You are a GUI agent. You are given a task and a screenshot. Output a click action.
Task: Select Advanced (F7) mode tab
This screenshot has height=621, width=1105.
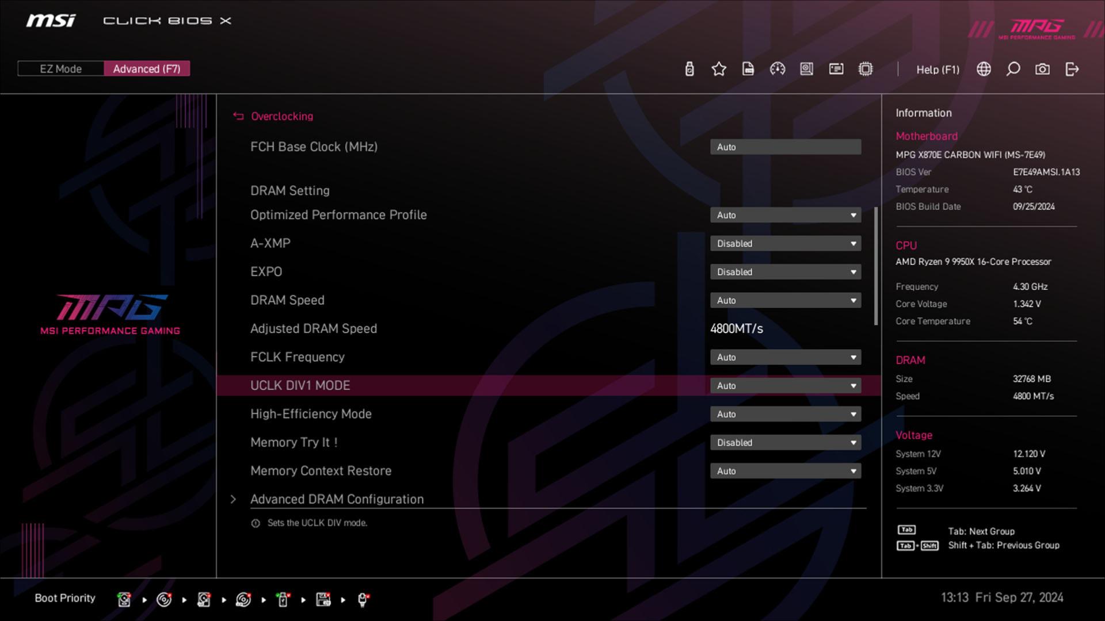[147, 69]
